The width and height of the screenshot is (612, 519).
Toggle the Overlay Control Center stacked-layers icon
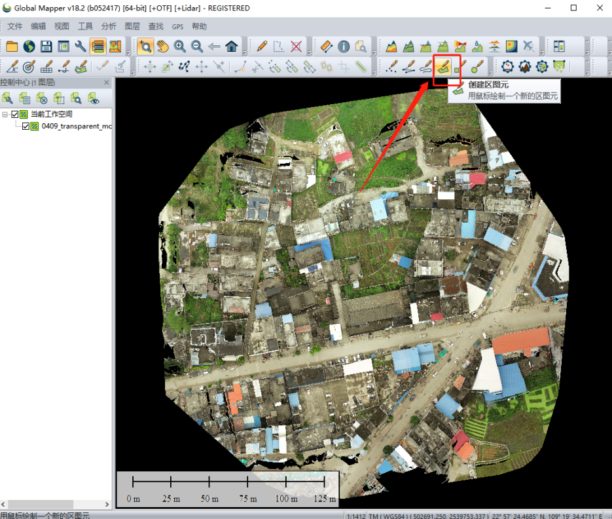click(x=98, y=47)
